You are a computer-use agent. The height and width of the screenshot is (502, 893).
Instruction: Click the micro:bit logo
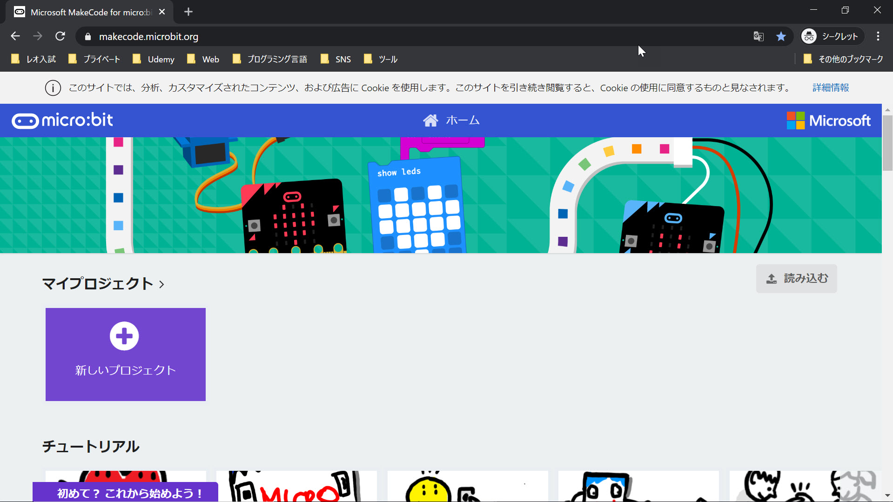62,120
